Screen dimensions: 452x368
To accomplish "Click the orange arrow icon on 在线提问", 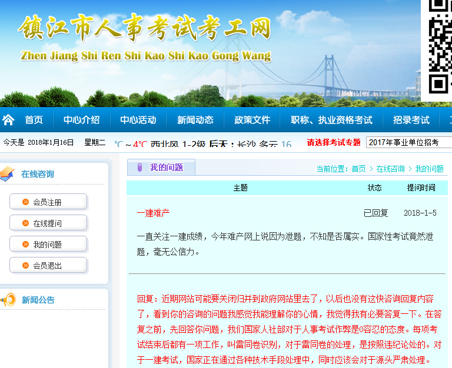I will [x=25, y=223].
